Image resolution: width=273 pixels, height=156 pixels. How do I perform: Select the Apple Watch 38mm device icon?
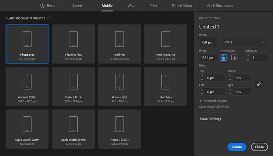click(x=73, y=124)
